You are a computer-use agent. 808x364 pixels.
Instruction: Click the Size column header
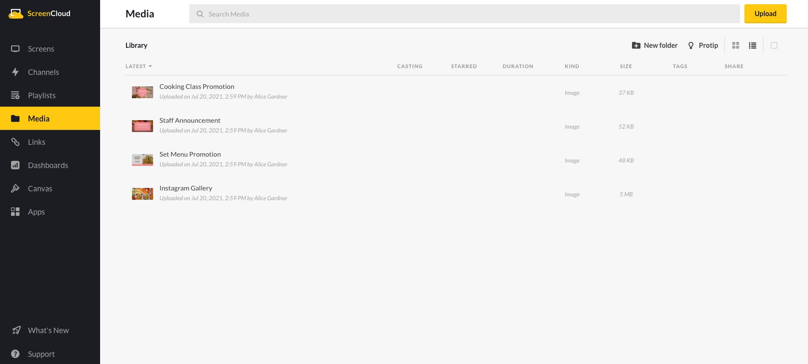[x=626, y=66]
